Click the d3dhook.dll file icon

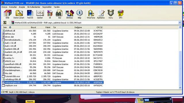click(3, 31)
